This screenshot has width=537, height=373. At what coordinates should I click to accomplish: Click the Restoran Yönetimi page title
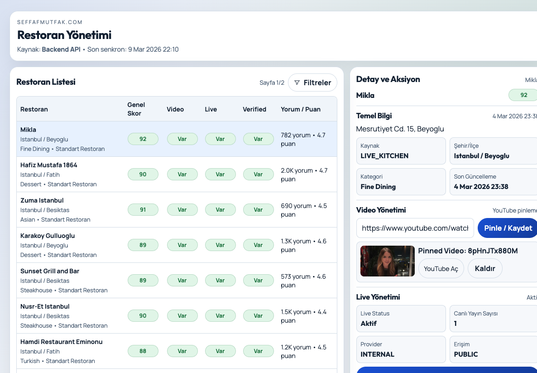click(x=64, y=35)
